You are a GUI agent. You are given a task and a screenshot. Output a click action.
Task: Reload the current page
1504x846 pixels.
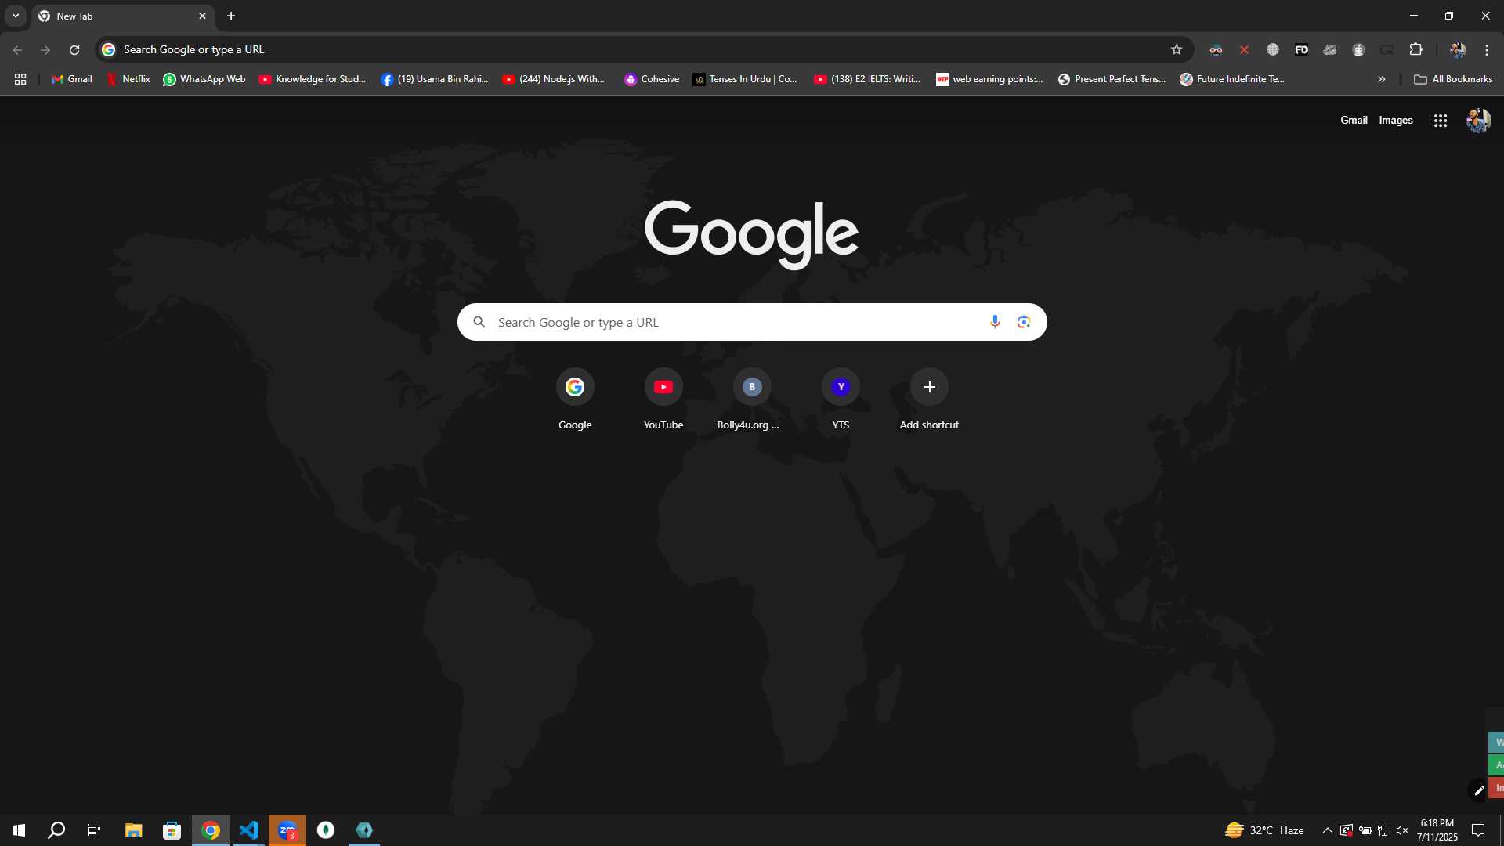pos(74,49)
